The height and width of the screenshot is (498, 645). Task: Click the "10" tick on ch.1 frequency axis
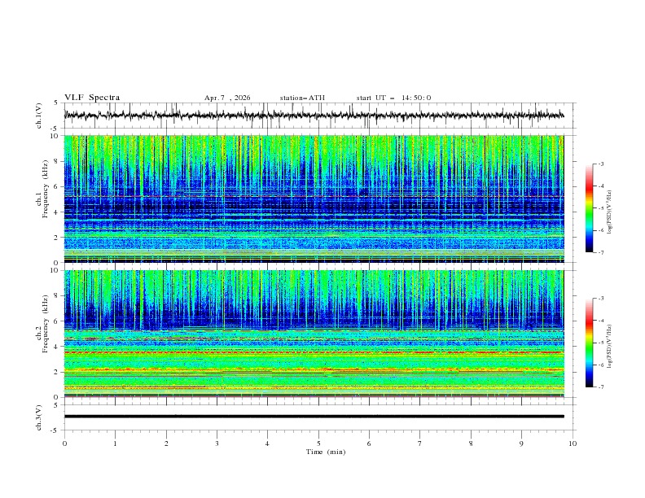[x=55, y=136]
